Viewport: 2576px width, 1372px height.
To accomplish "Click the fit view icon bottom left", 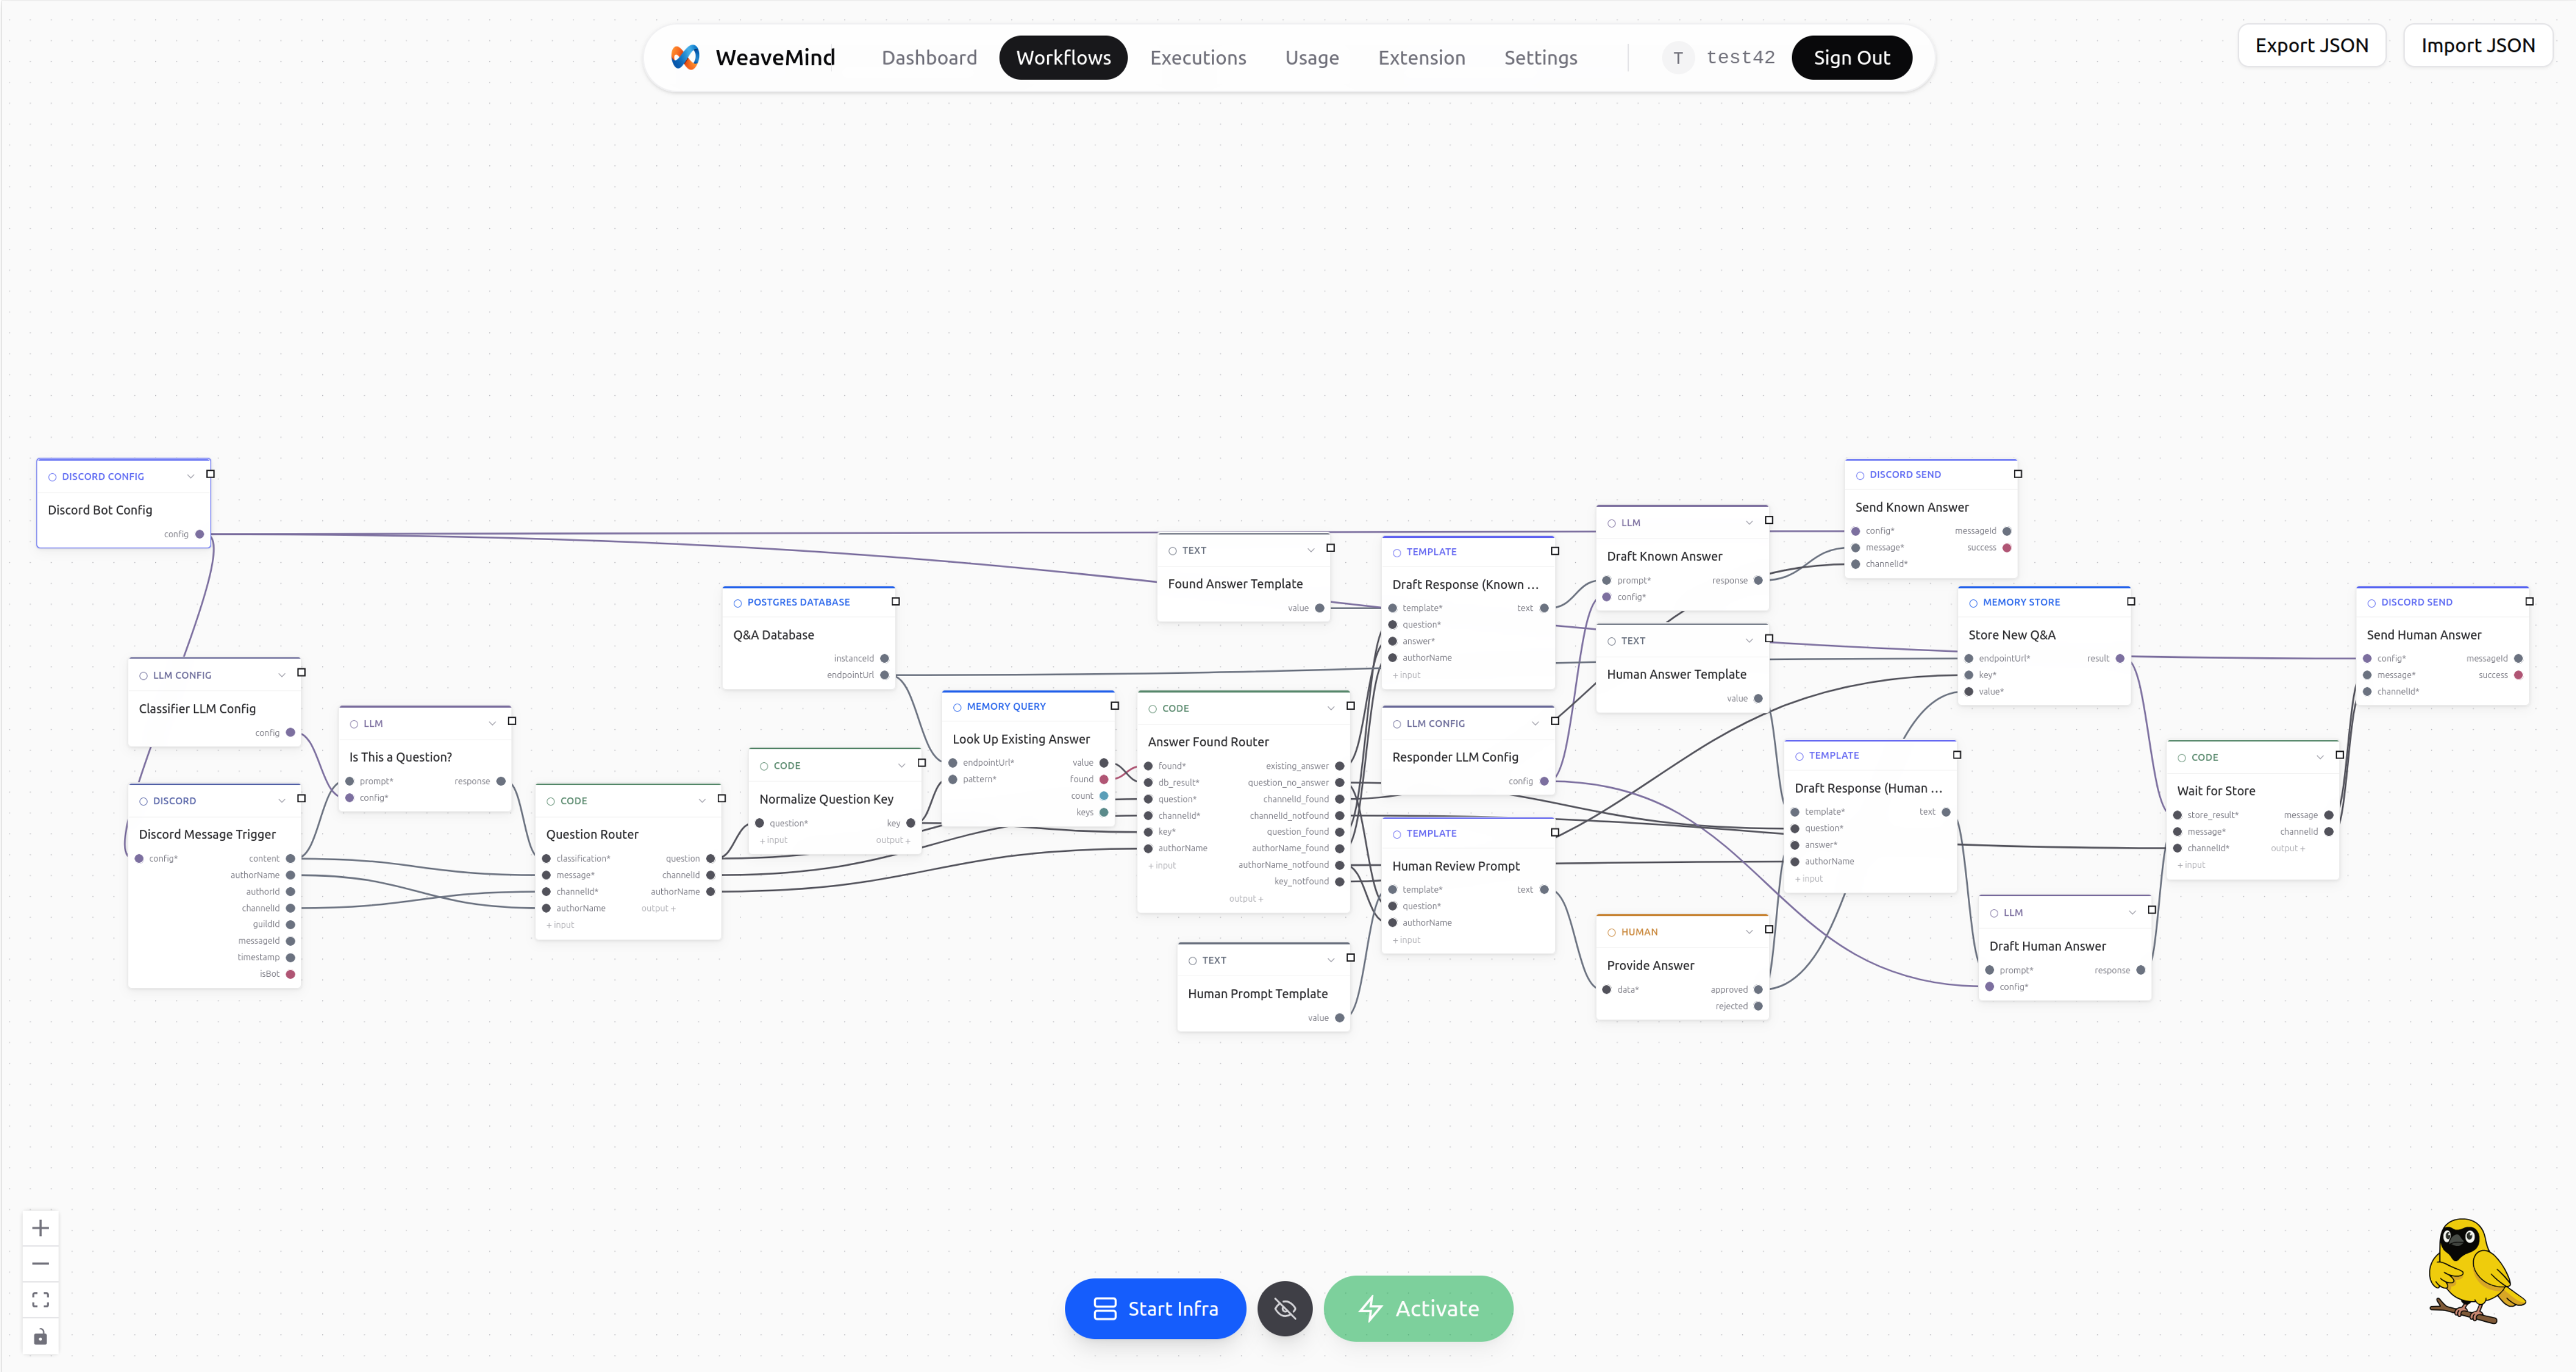I will pos(40,1299).
